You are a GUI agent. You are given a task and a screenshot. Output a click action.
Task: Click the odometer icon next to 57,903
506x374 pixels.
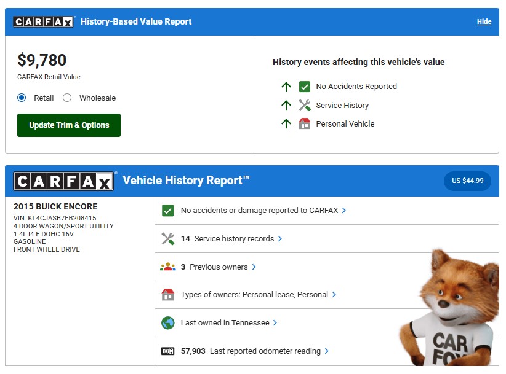point(167,351)
